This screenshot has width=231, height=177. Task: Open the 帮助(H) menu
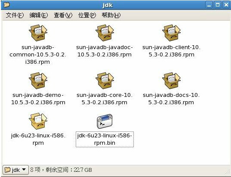pos(111,15)
